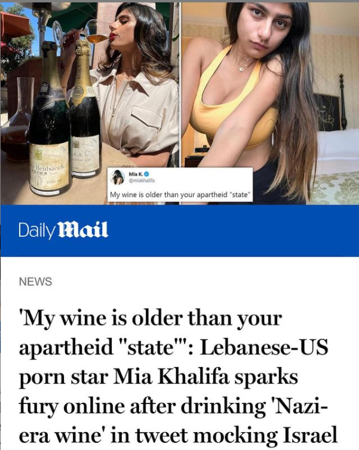This screenshot has width=359, height=450.
Task: Click the blue verified badge in tweet
Action: 146,174
